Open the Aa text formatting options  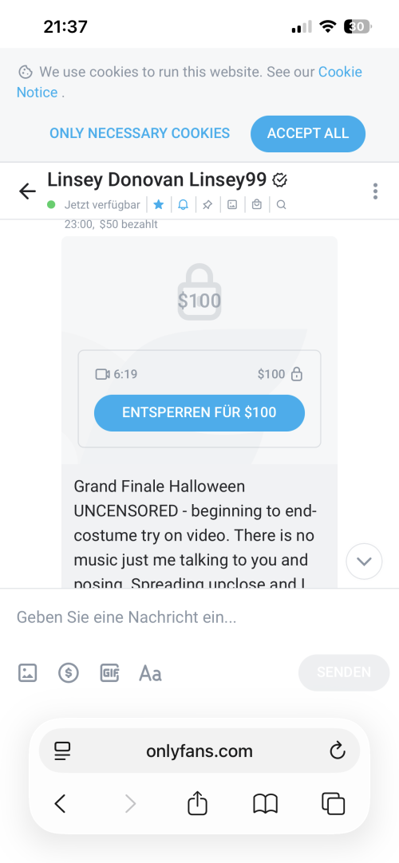click(x=150, y=672)
